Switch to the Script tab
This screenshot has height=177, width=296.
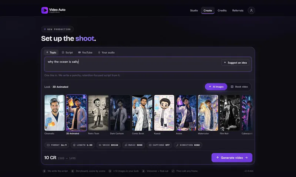(67, 52)
